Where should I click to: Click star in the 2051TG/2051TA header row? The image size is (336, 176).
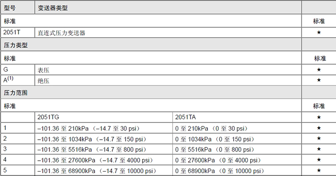click(319, 117)
